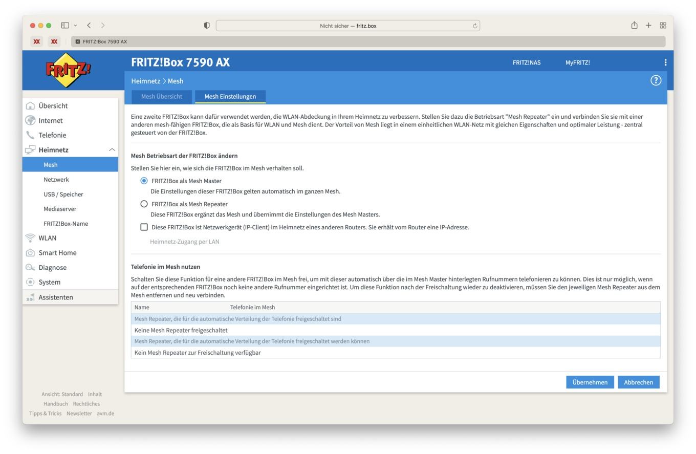Open the help question mark icon
This screenshot has height=454, width=696.
click(x=656, y=80)
